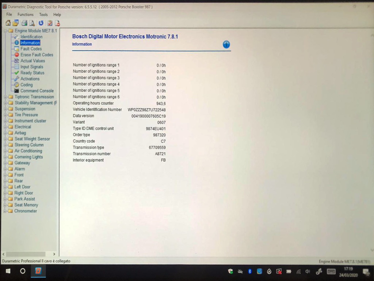This screenshot has height=281, width=374.
Task: Open the Identification tree icon
Action: pyautogui.click(x=16, y=37)
